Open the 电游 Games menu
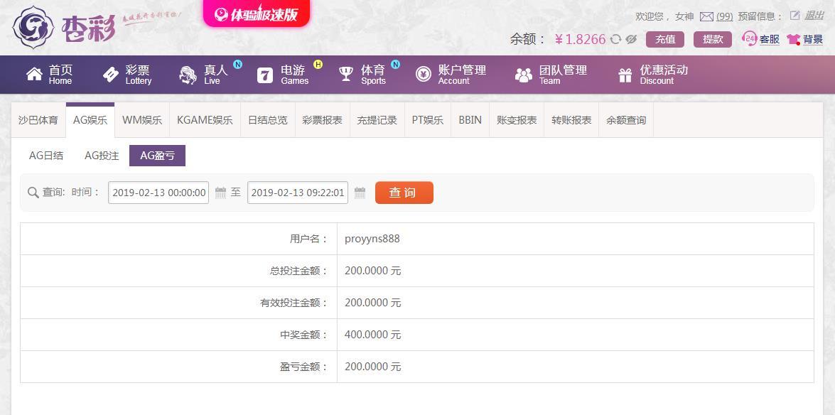The width and height of the screenshot is (835, 415). click(x=283, y=75)
